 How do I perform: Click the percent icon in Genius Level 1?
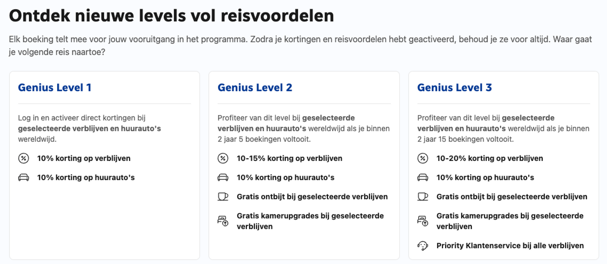click(23, 158)
